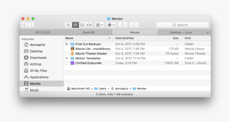This screenshot has width=230, height=122.
Task: Open AirDrop in the sidebar
Action: [35, 64]
